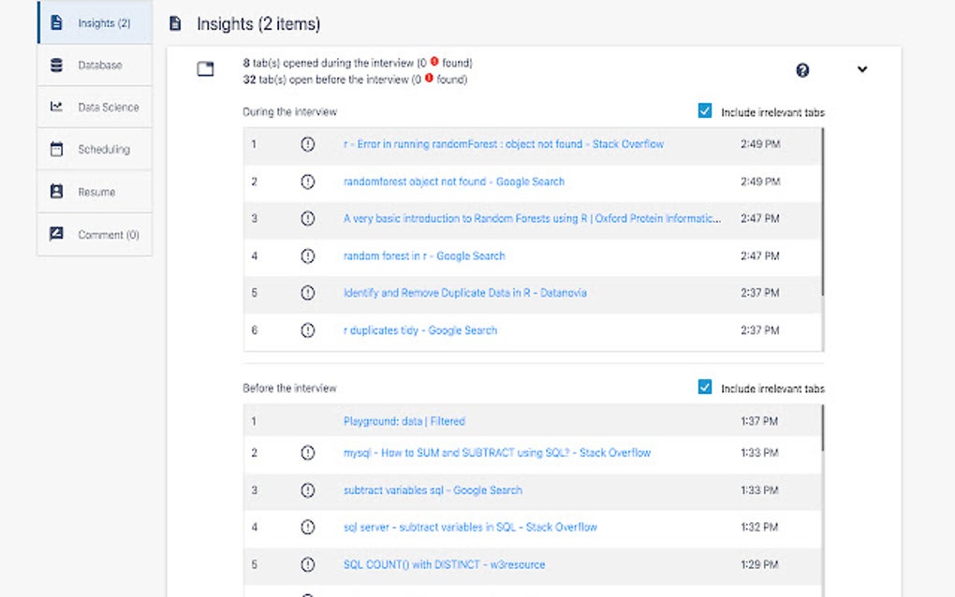Click the info icon on row 5 Datanovia entry
Viewport: 955px width, 597px height.
(308, 293)
